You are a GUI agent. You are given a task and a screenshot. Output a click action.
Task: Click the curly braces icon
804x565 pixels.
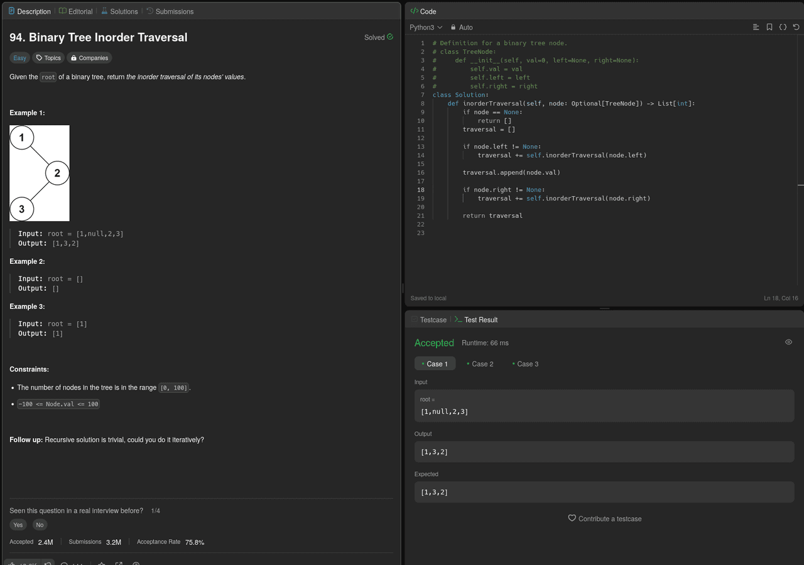click(x=783, y=27)
